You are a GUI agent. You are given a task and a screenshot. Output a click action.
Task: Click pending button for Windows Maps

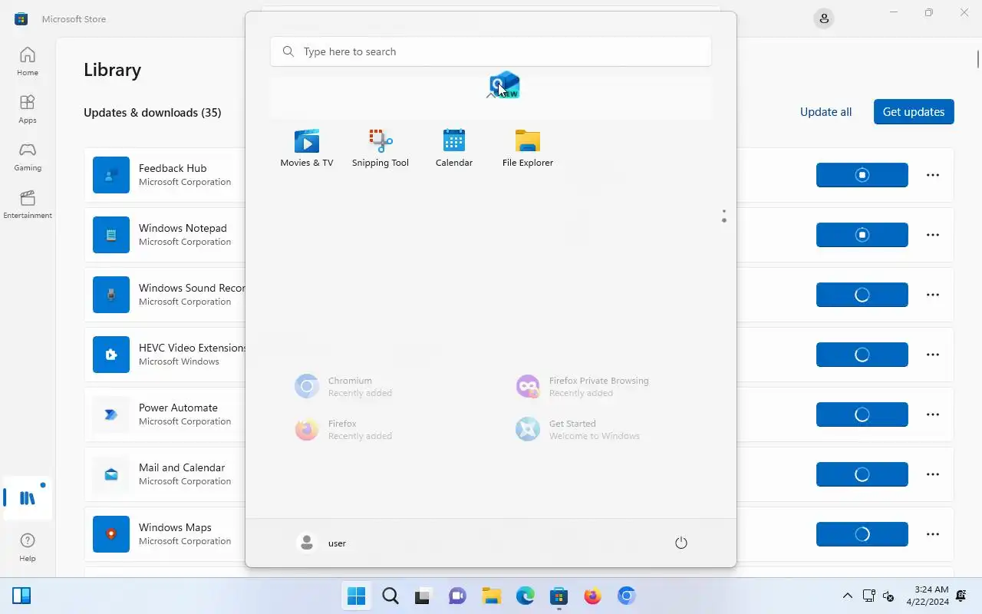pyautogui.click(x=862, y=534)
